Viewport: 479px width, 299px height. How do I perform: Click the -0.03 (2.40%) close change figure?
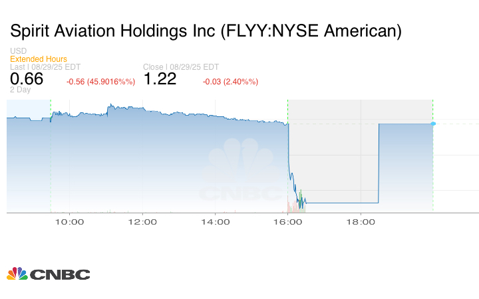click(230, 82)
